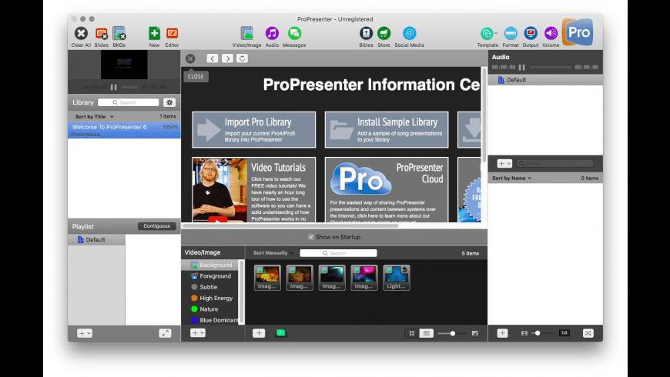Open the Audio bin toolbar icon
The image size is (670, 377).
point(272,33)
